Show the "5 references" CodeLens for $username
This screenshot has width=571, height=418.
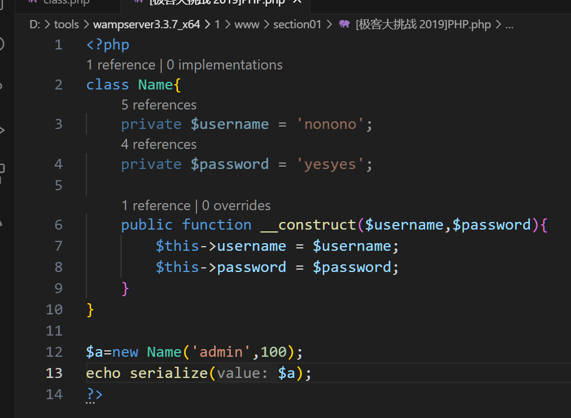[x=159, y=105]
